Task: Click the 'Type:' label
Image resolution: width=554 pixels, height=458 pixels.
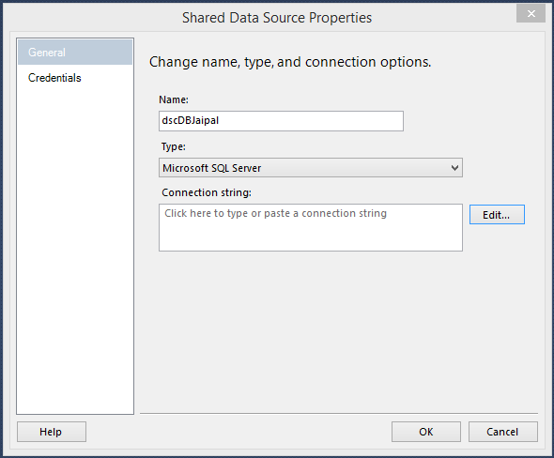Action: point(174,146)
